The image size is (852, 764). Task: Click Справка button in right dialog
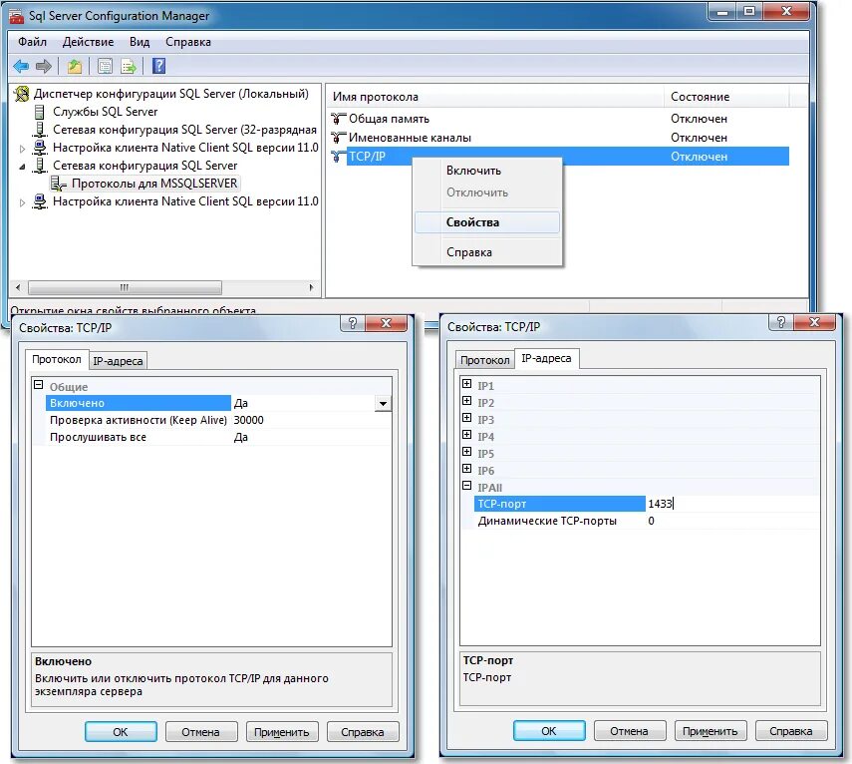tap(791, 731)
